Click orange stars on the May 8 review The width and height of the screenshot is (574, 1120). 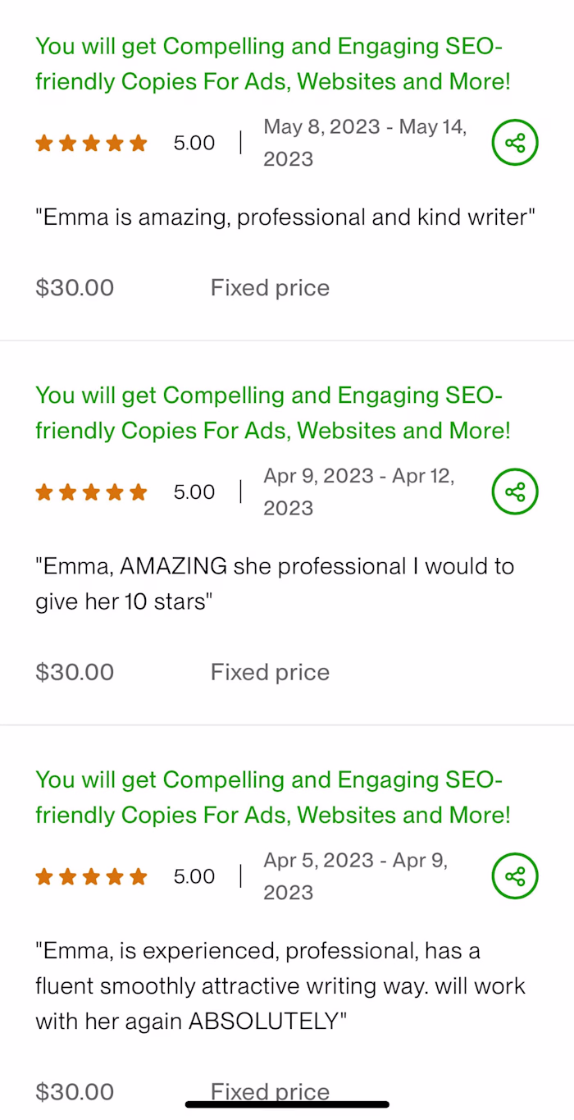pyautogui.click(x=91, y=144)
